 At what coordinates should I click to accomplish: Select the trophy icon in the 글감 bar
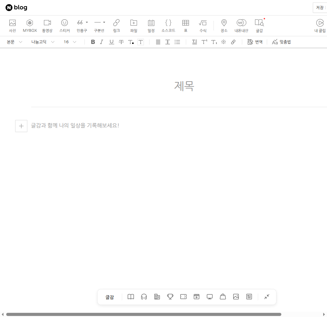tap(170, 297)
